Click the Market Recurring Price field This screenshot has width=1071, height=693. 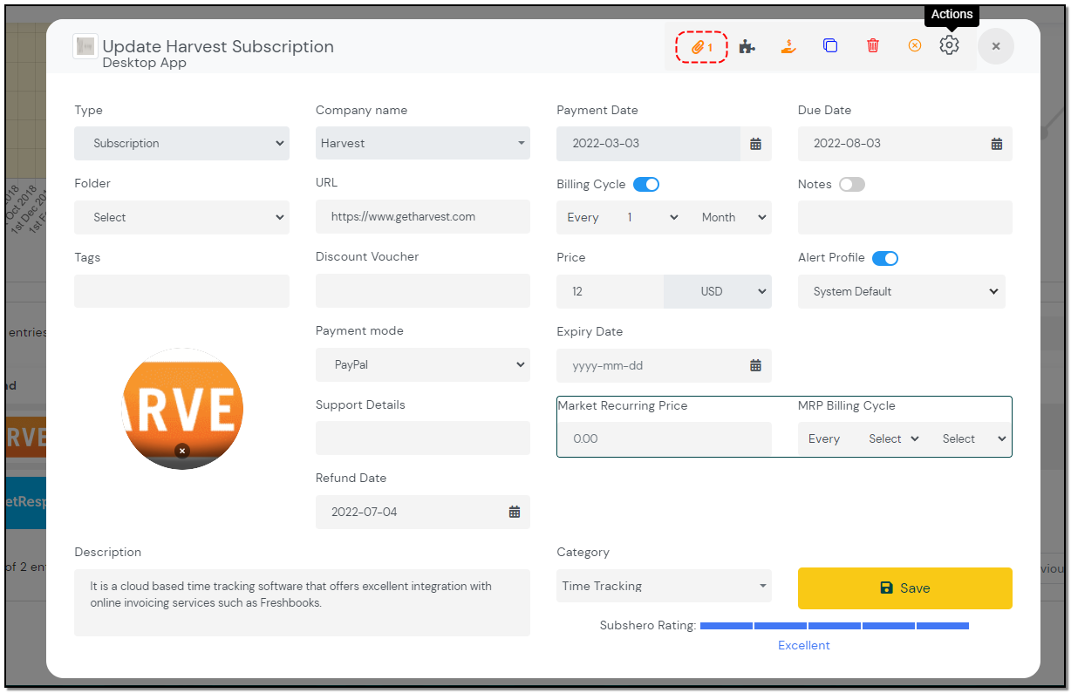(x=665, y=439)
